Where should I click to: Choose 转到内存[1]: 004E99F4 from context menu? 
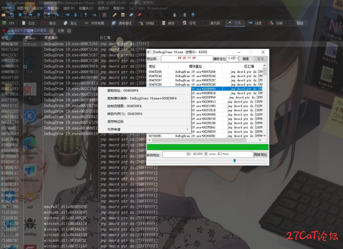point(145,114)
